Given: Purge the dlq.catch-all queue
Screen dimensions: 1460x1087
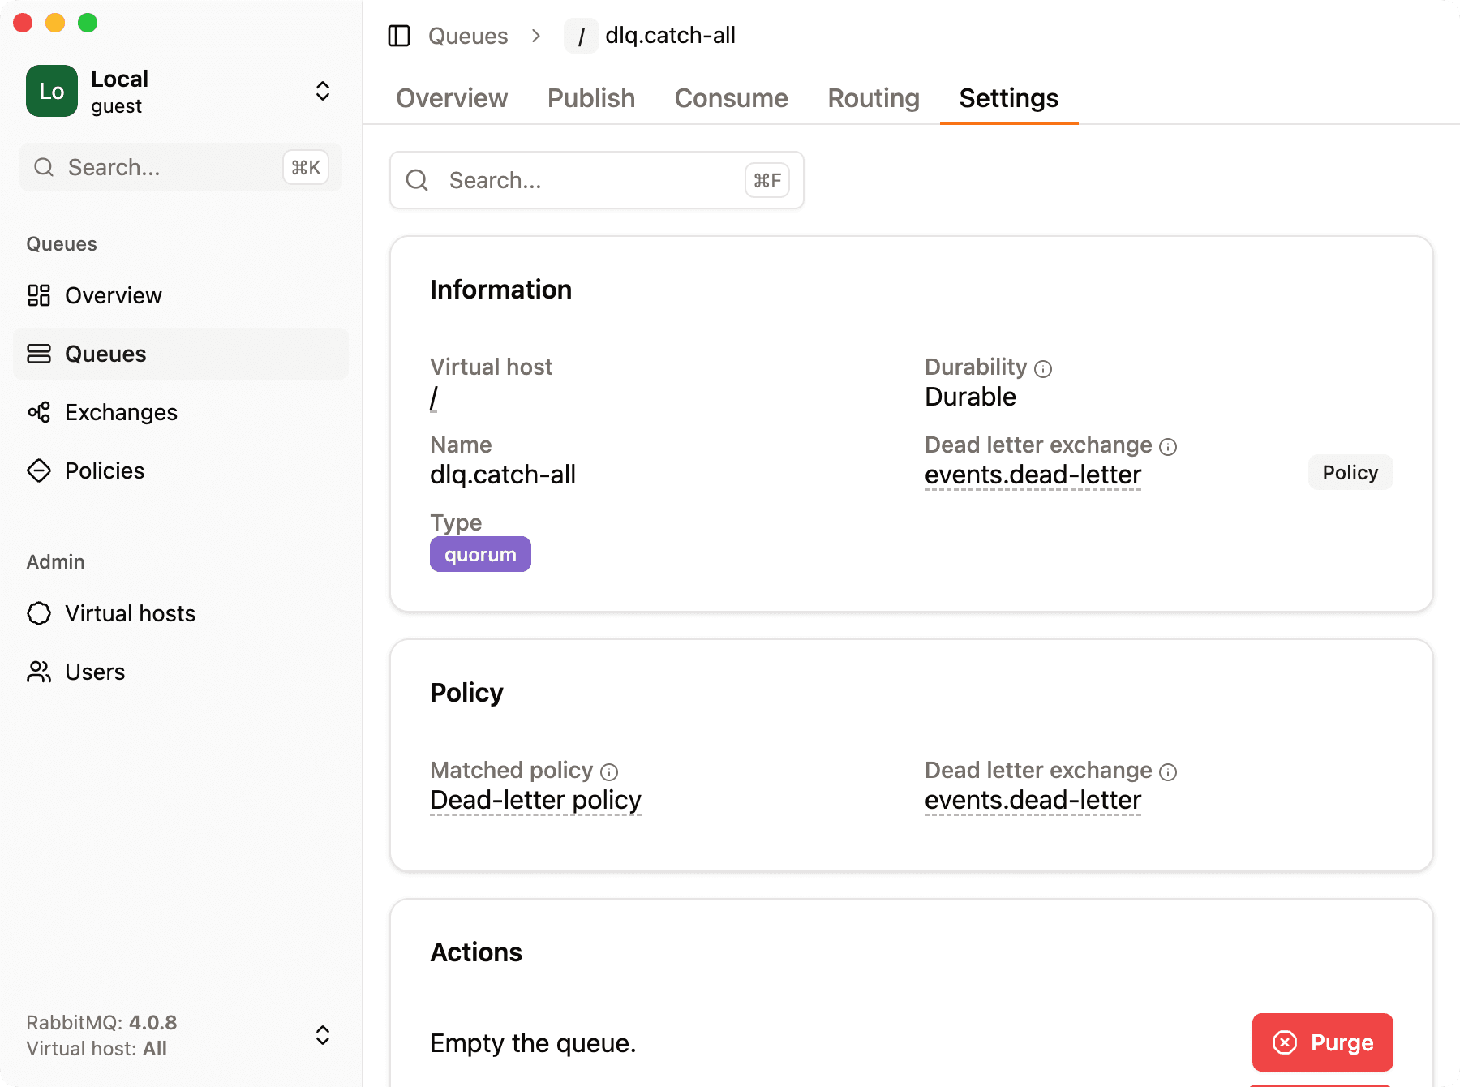Looking at the screenshot, I should tap(1321, 1042).
